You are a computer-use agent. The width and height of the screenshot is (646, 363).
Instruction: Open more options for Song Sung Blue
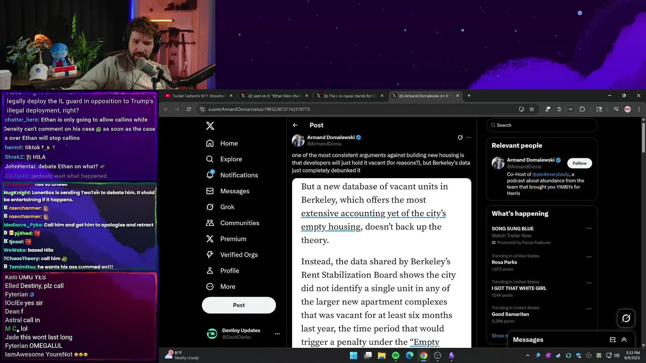pyautogui.click(x=588, y=228)
